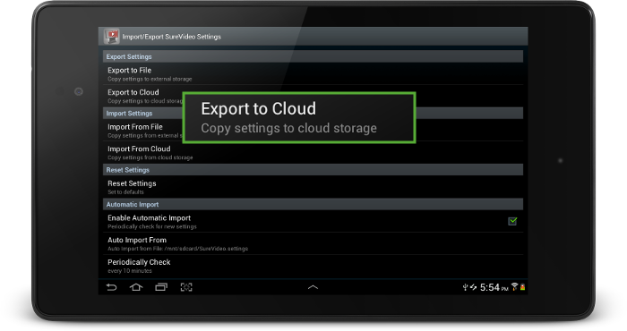The height and width of the screenshot is (331, 627).
Task: Select Import From File option
Action: tap(313, 131)
